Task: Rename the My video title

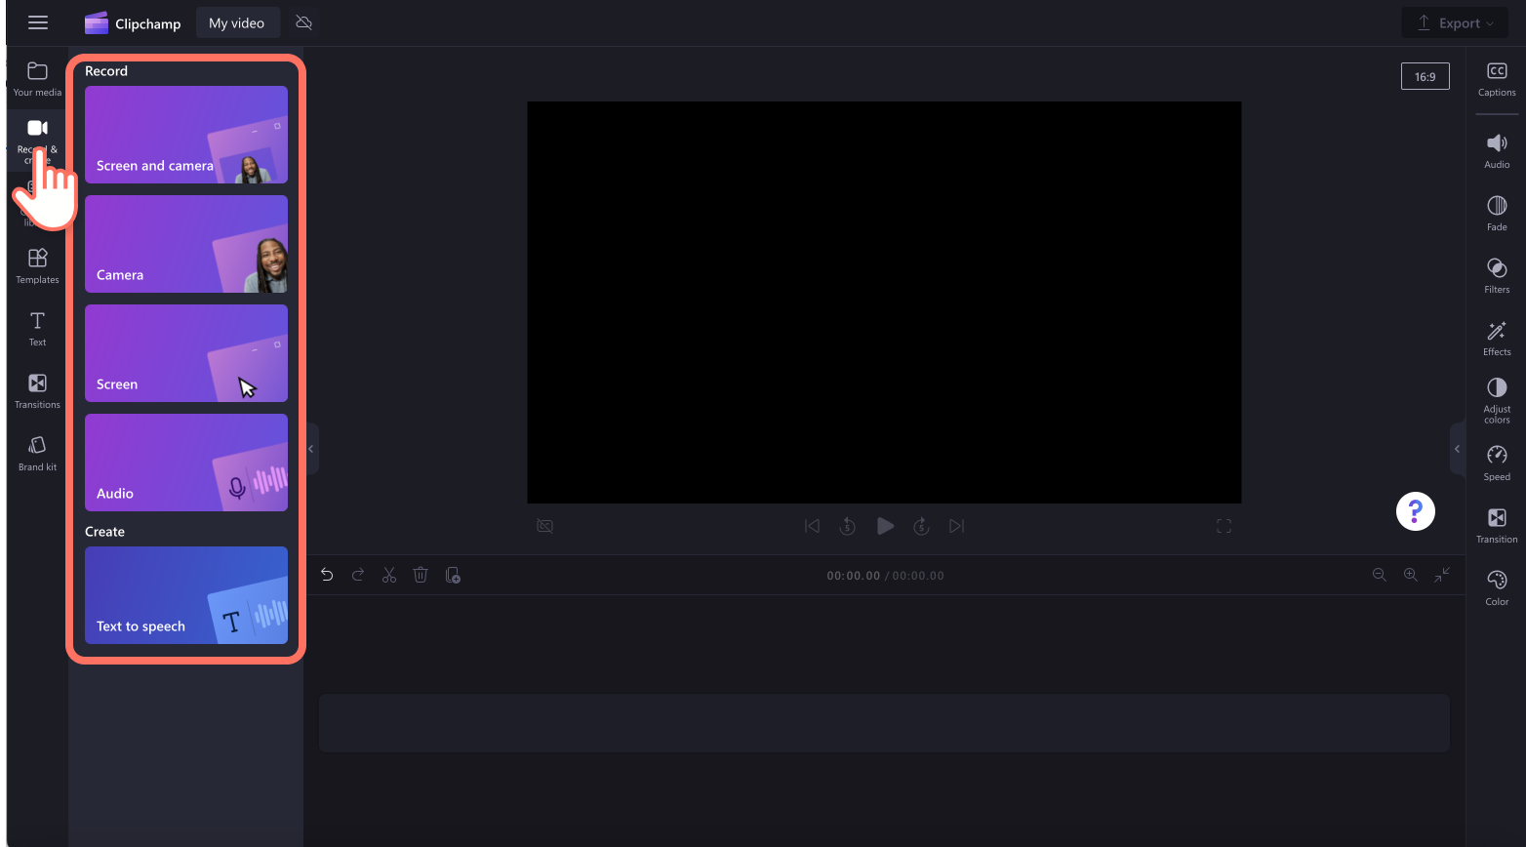Action: pos(237,23)
